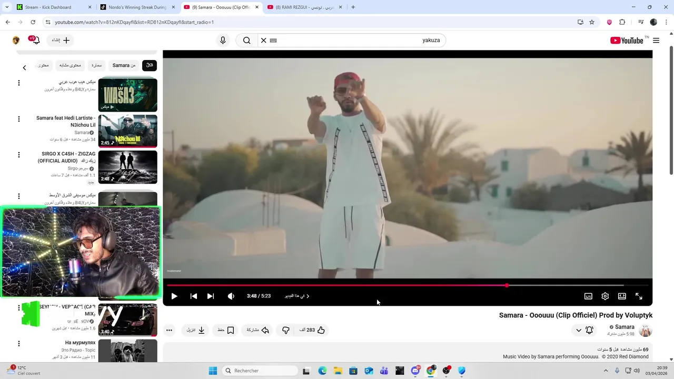Open options for На мурмулях video

[19, 343]
